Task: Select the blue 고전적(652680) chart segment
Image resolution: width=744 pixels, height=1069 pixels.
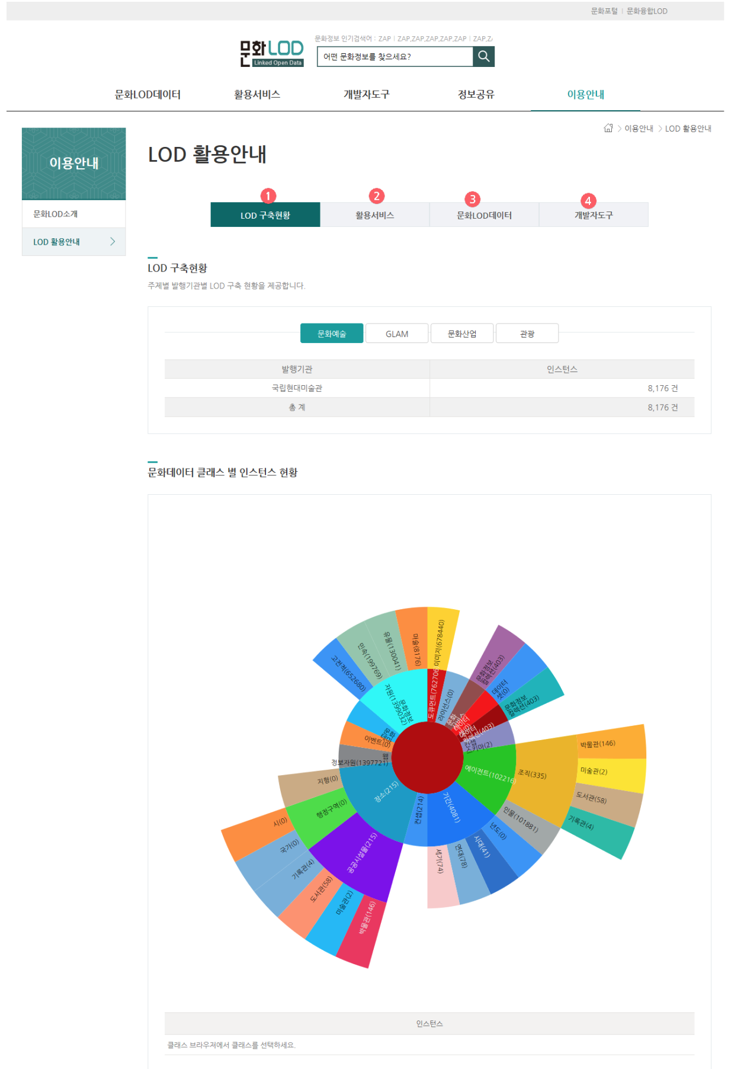Action: tap(344, 671)
